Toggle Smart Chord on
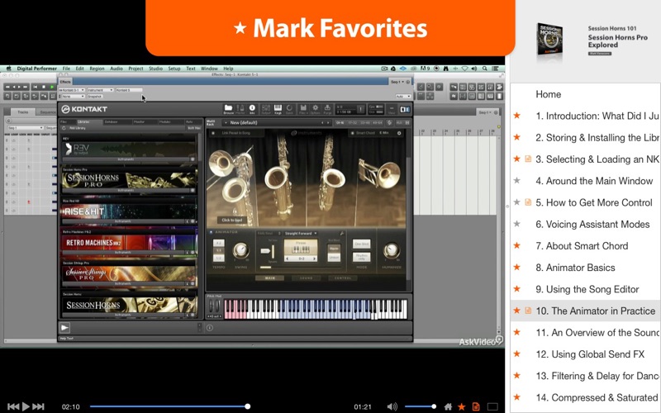Screen dimensions: 661x413 (353, 133)
